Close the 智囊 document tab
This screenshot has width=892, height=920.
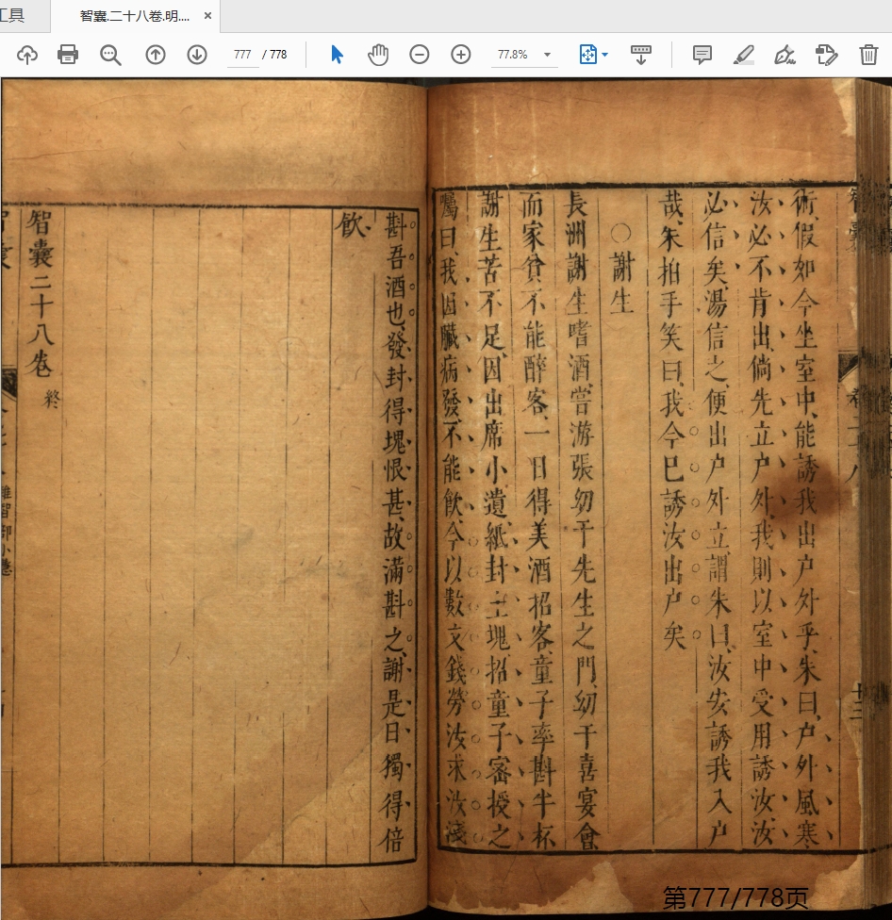pos(207,16)
